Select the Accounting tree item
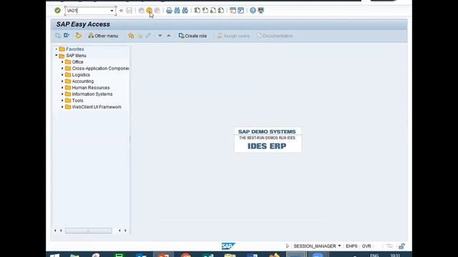The image size is (458, 257). (83, 81)
